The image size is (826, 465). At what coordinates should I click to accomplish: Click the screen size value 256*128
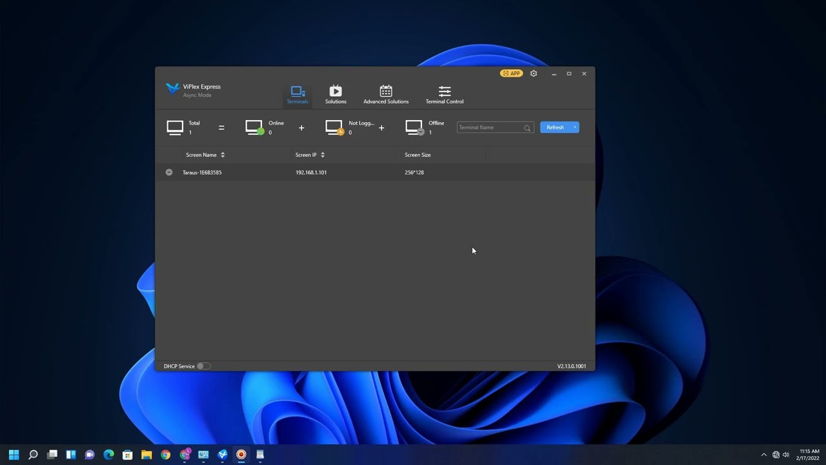point(414,172)
